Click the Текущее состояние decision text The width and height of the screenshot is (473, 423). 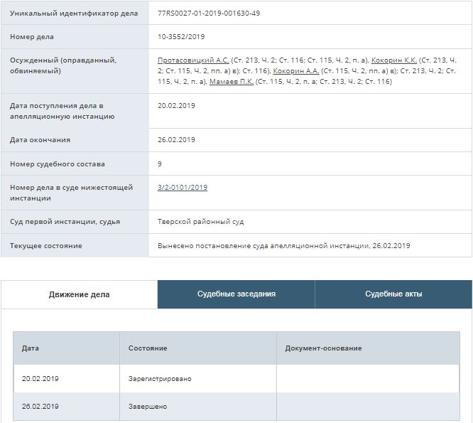[283, 246]
